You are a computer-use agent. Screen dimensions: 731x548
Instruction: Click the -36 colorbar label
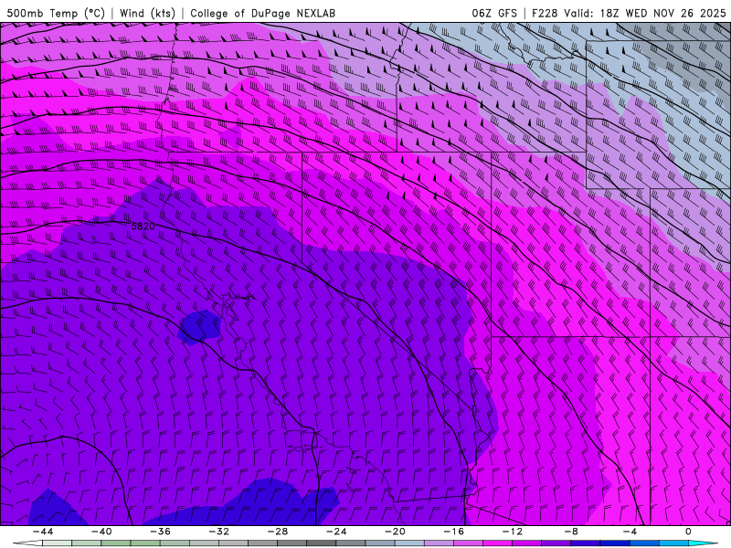coord(161,532)
